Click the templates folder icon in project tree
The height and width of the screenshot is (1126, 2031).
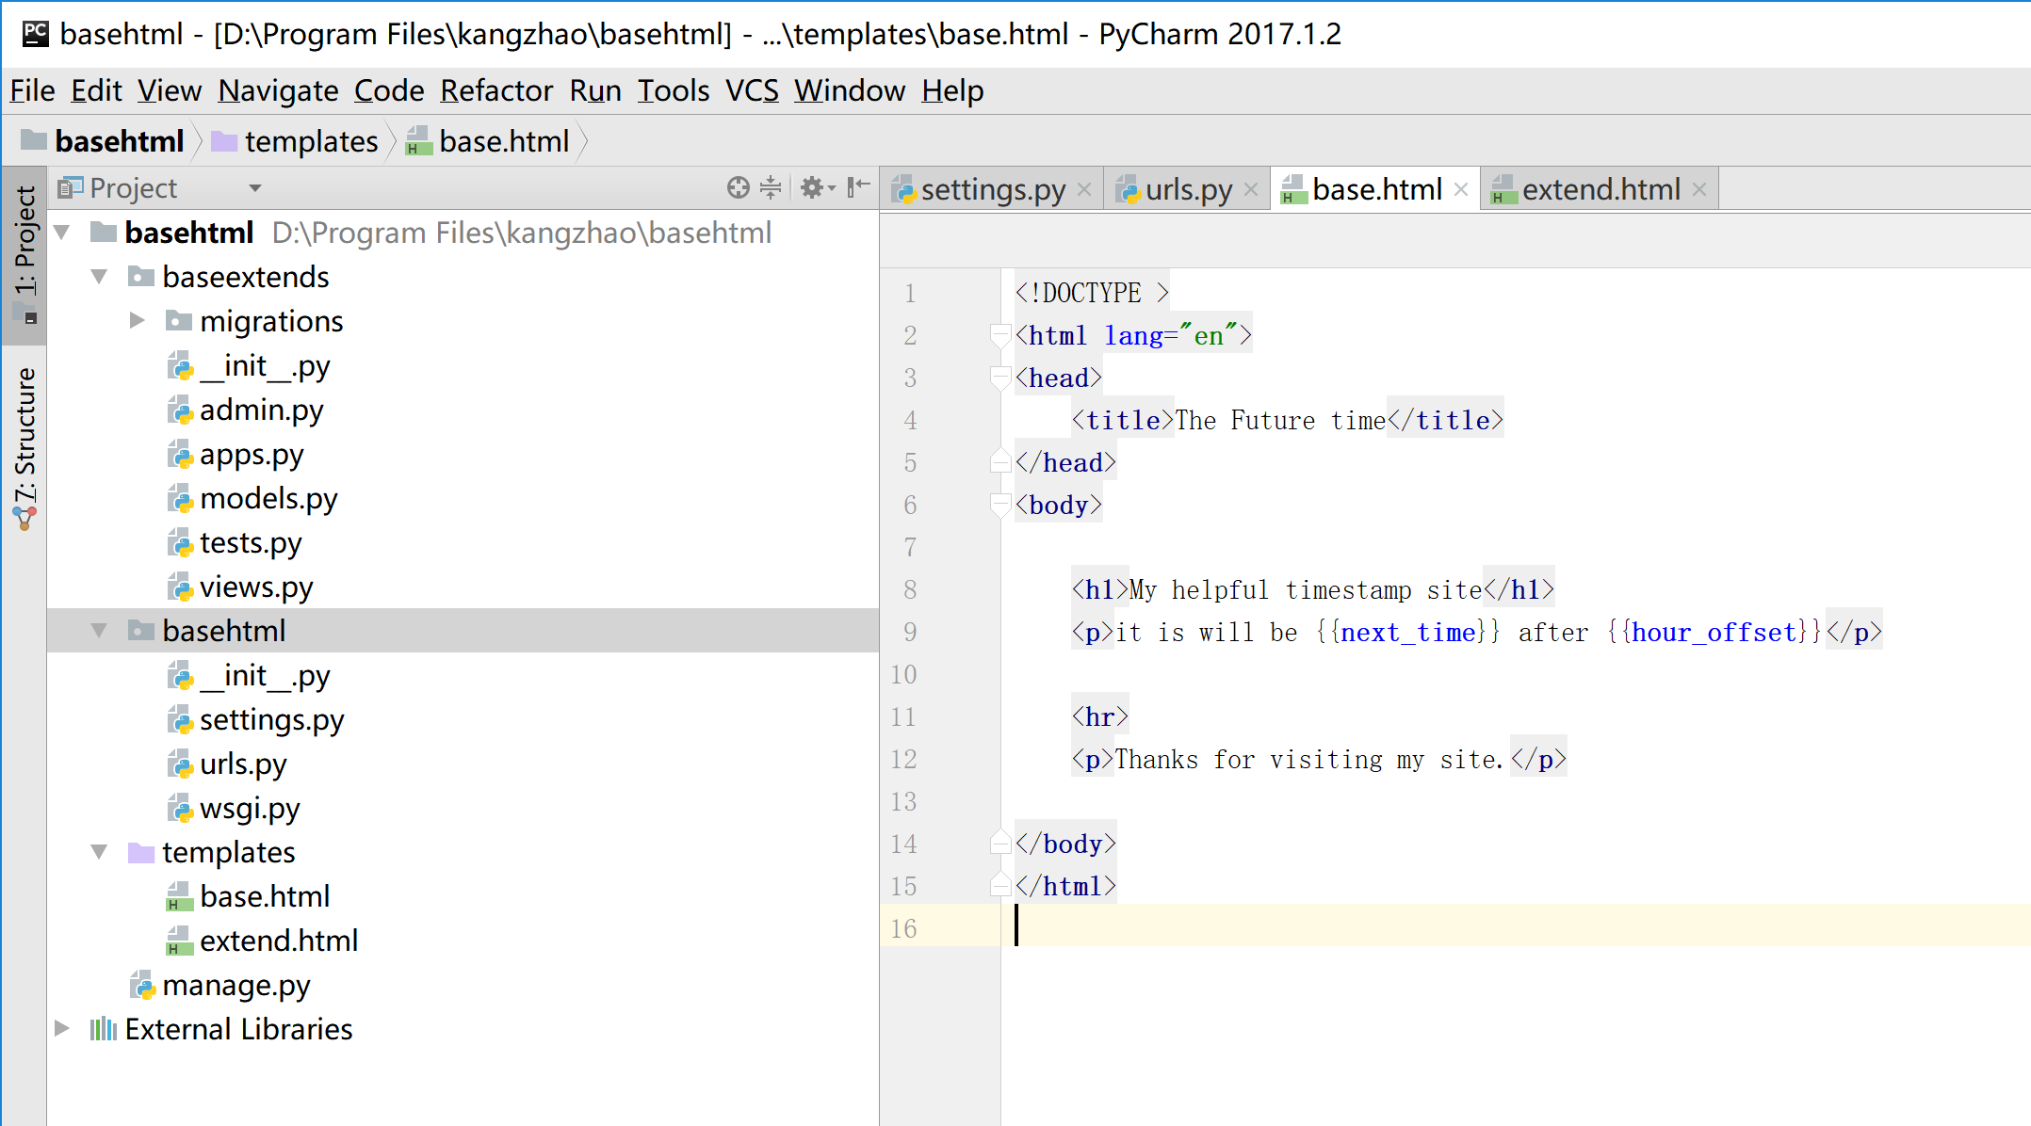139,852
